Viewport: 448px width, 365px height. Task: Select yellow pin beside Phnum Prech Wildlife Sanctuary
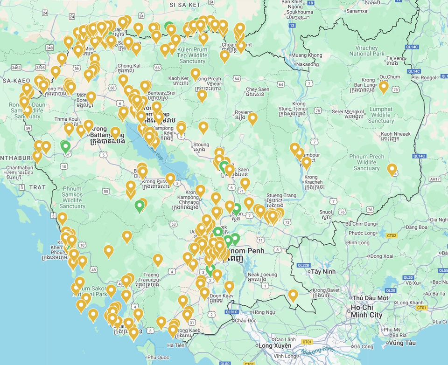[x=392, y=169]
